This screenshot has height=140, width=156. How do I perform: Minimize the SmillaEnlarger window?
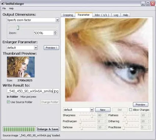point(143,4)
